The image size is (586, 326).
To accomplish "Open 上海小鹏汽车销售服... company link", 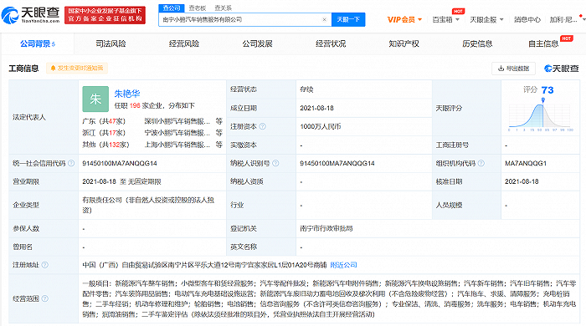I will [177, 145].
